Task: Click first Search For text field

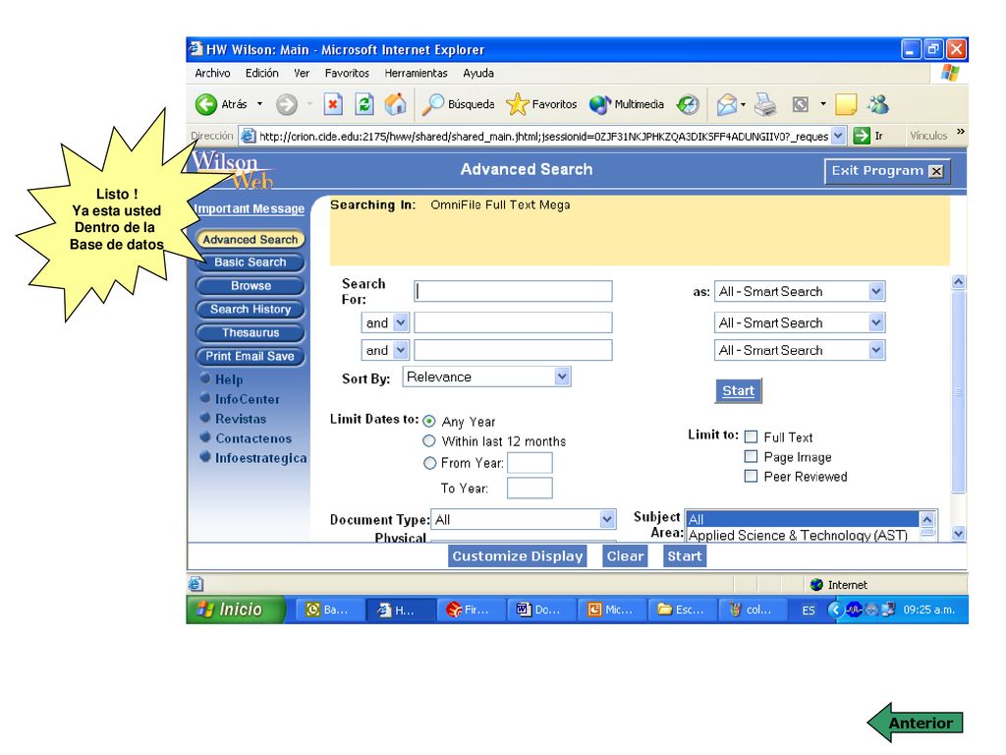Action: tap(513, 291)
